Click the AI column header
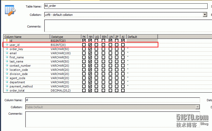The width and height of the screenshot is (212, 131). pyautogui.click(x=123, y=37)
